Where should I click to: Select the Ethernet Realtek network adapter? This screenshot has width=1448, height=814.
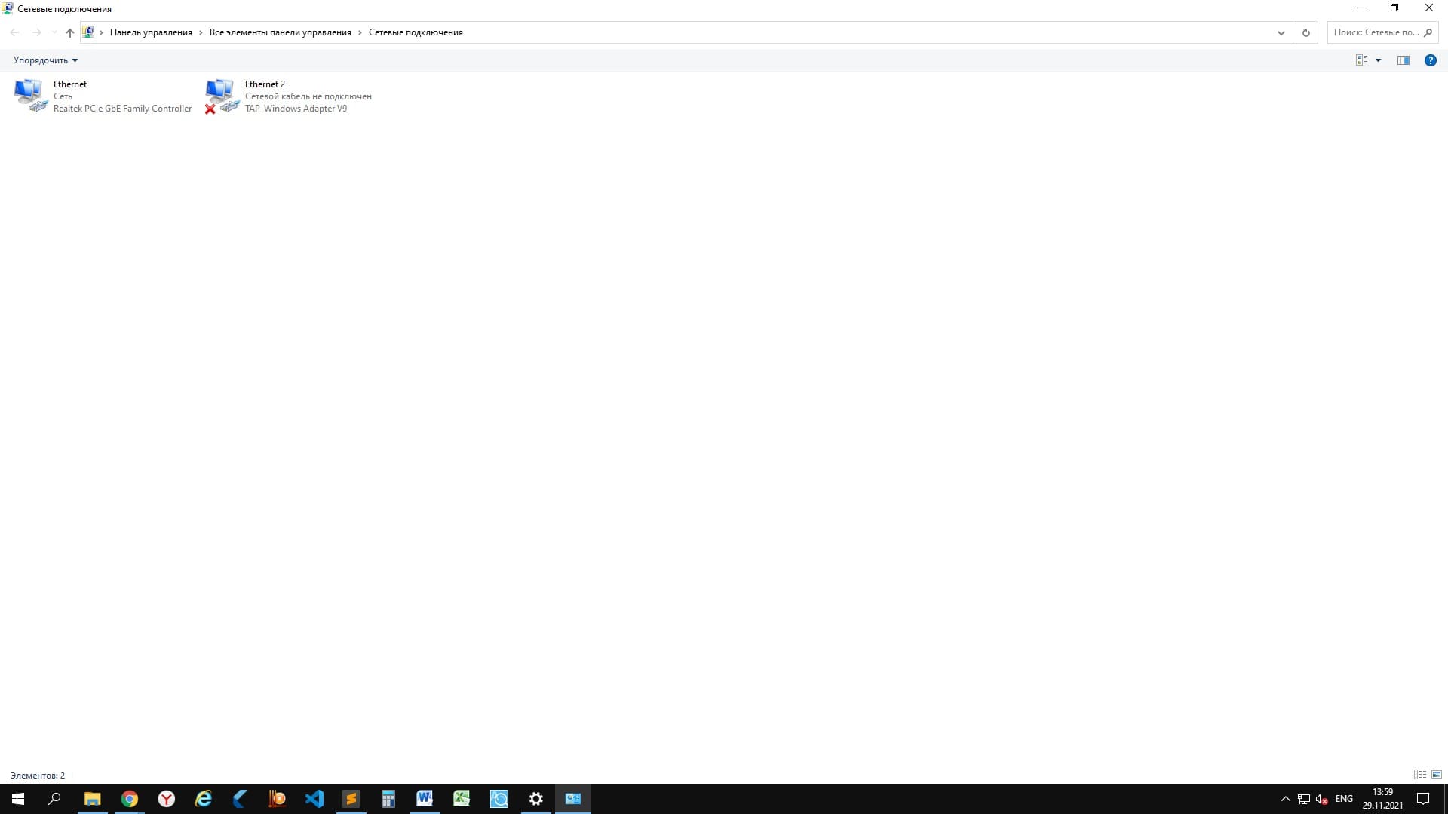(x=103, y=96)
